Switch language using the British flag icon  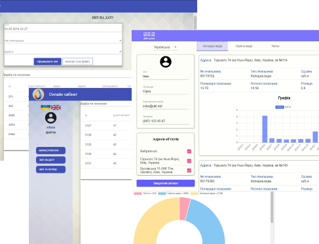56,108
